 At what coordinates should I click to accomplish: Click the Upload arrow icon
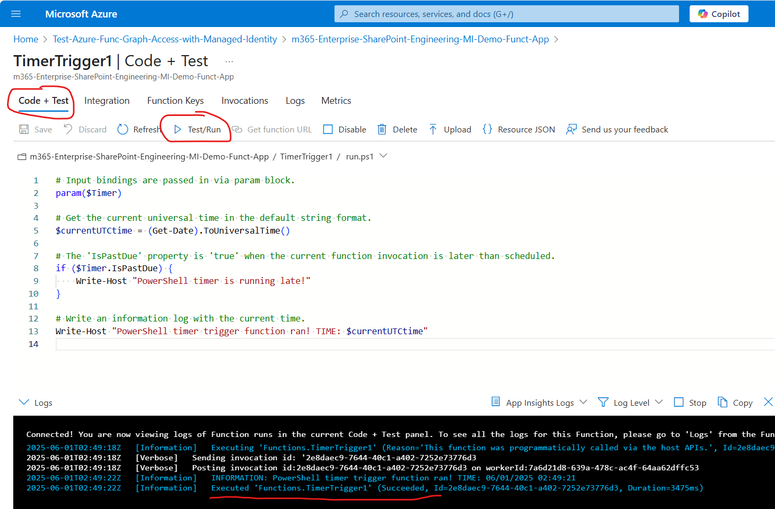tap(433, 129)
